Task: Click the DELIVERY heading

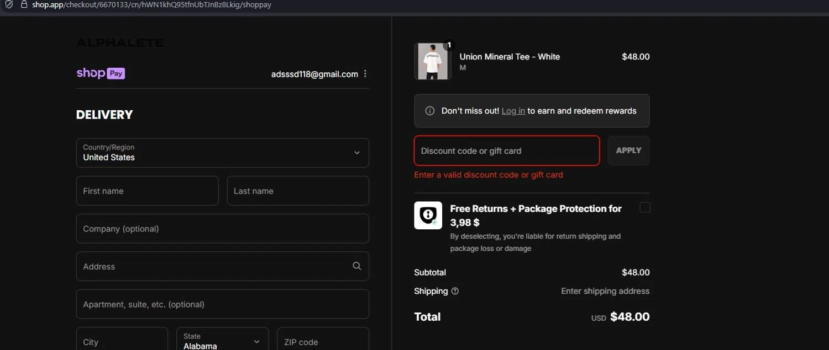Action: [x=104, y=115]
